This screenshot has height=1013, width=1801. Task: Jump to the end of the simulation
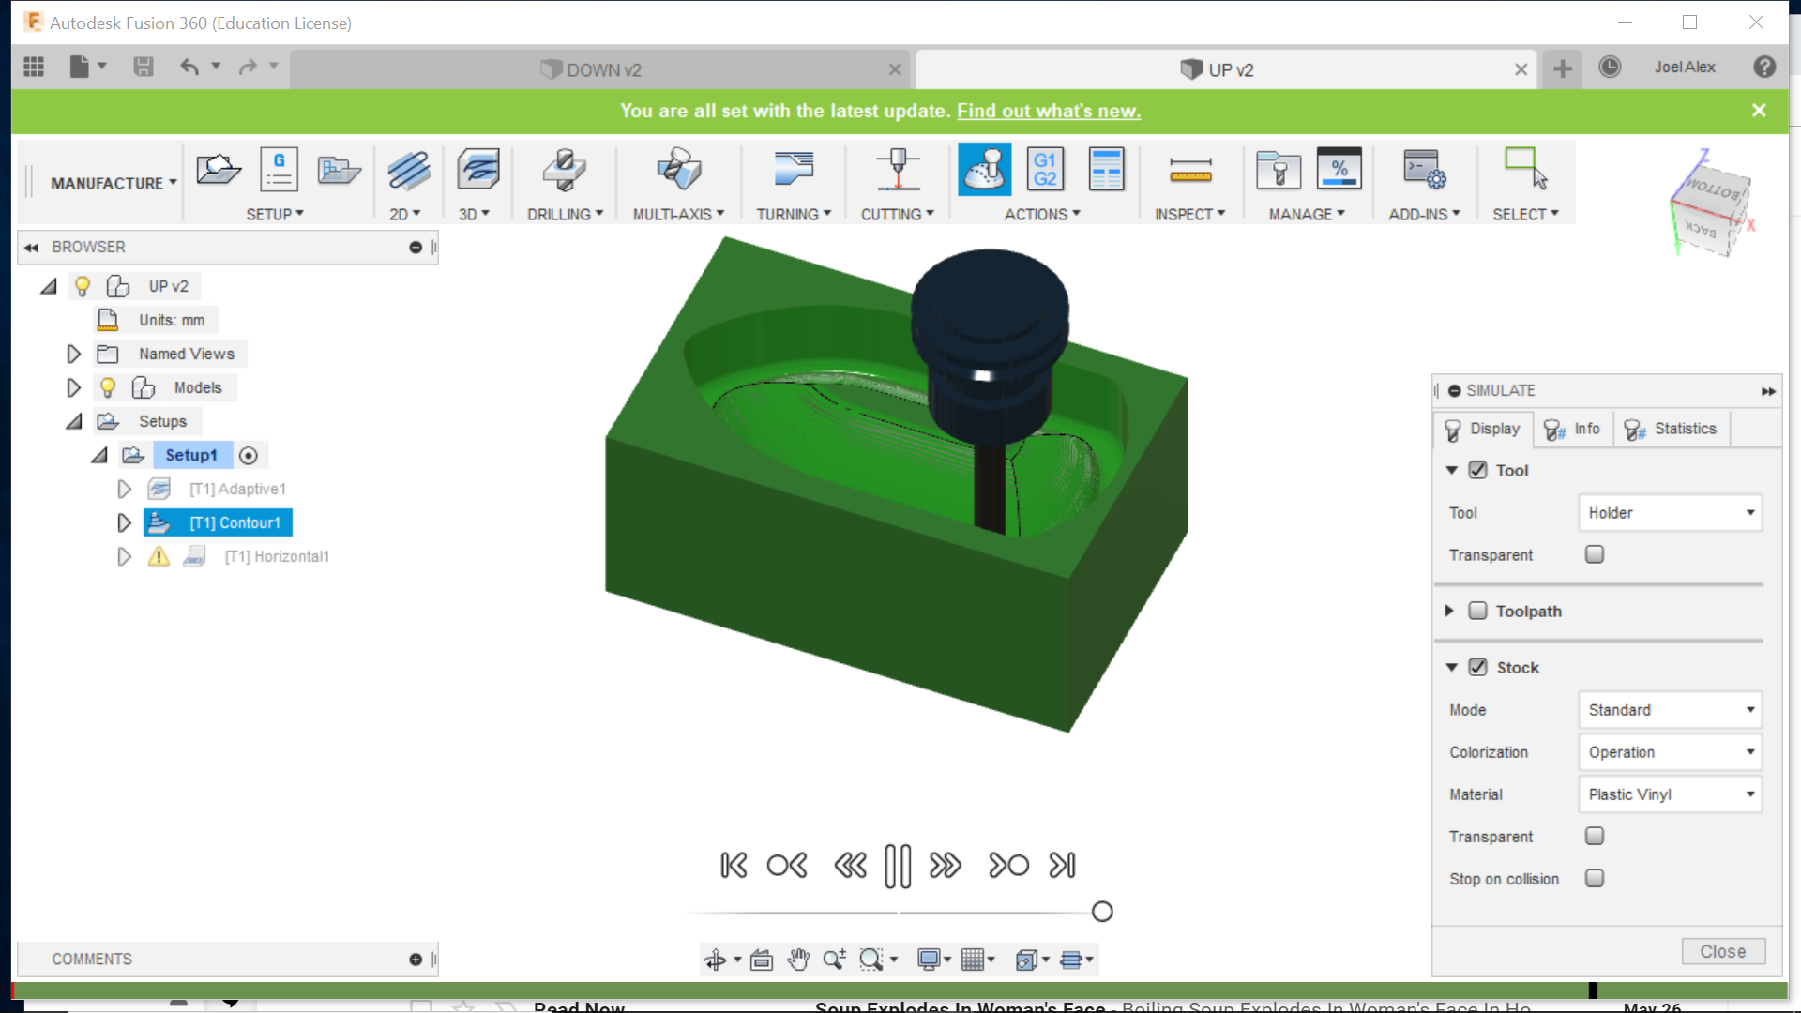click(x=1063, y=865)
